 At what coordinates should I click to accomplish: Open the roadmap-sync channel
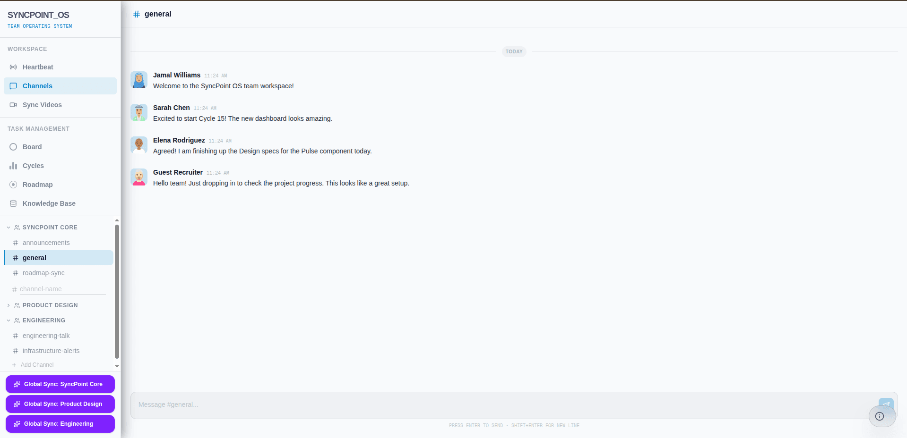coord(43,273)
